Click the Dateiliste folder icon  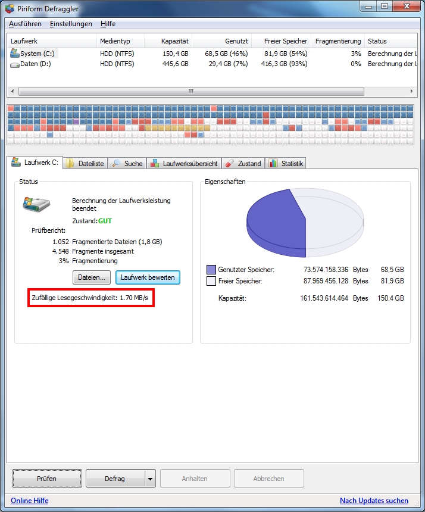click(70, 163)
